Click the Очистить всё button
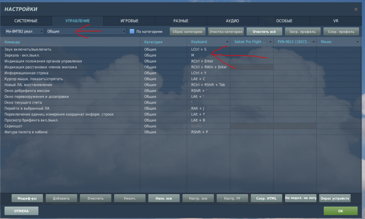This screenshot has width=365, height=219. [x=264, y=32]
